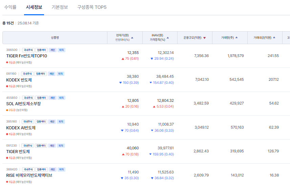Click 업종섹터 tag on KODEX 반도체 row
Image resolution: width=290 pixels, height=187 pixels.
pos(41,74)
